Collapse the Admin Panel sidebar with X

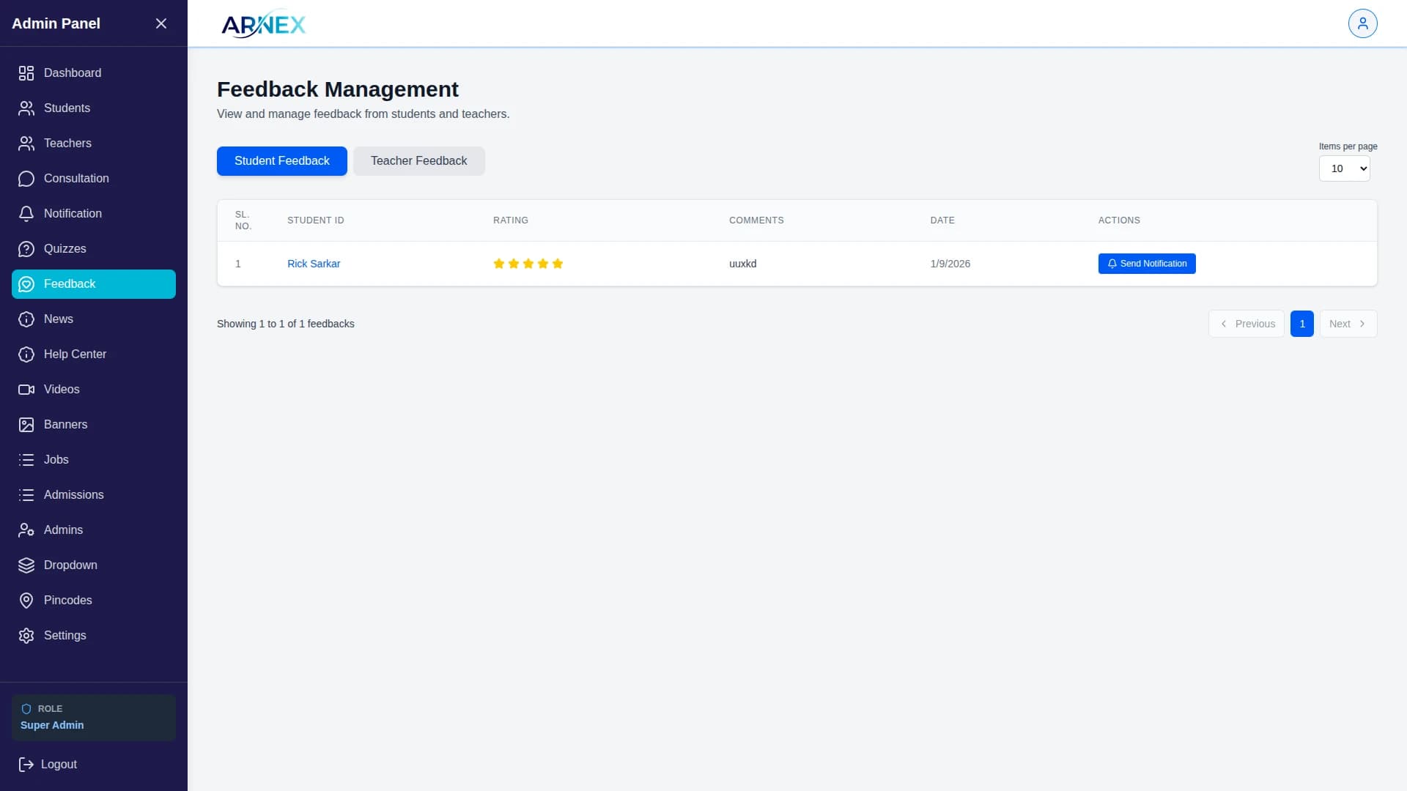pyautogui.click(x=161, y=23)
